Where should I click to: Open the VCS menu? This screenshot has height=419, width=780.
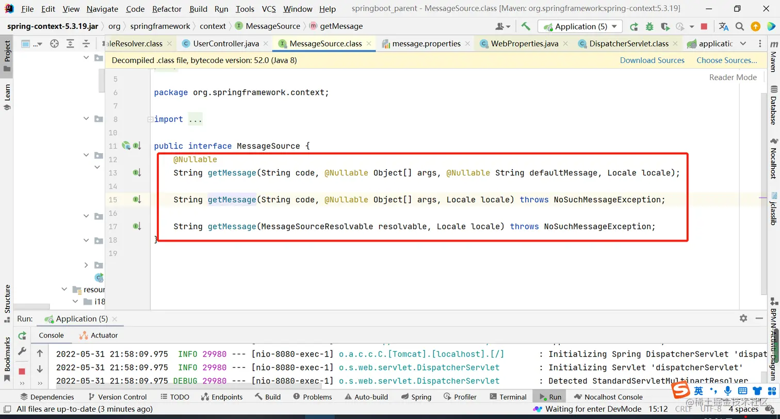pos(269,9)
